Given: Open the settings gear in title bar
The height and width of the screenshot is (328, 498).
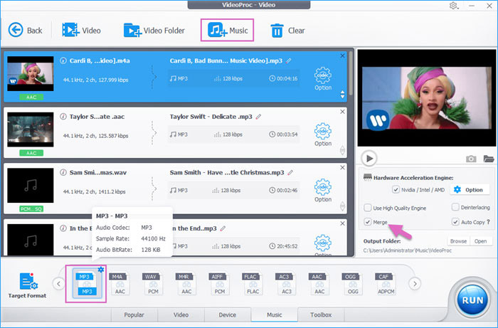Looking at the screenshot, I should point(453,6).
